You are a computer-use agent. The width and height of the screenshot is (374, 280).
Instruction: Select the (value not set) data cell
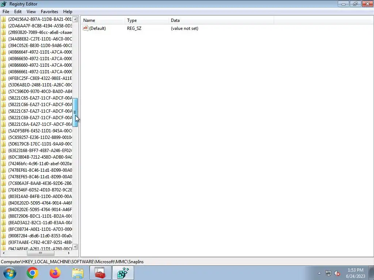coord(184,28)
